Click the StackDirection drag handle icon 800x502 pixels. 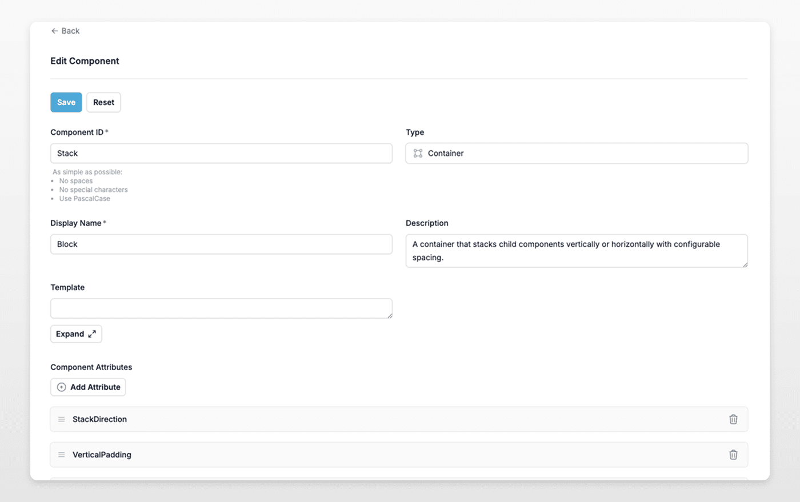coord(62,419)
